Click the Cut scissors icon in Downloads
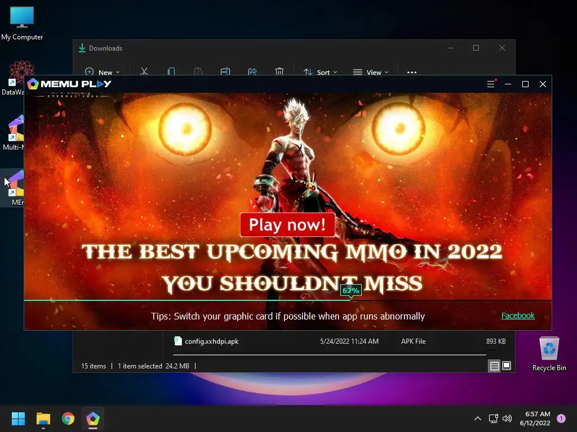Screen dimensions: 577x432 (x=144, y=71)
